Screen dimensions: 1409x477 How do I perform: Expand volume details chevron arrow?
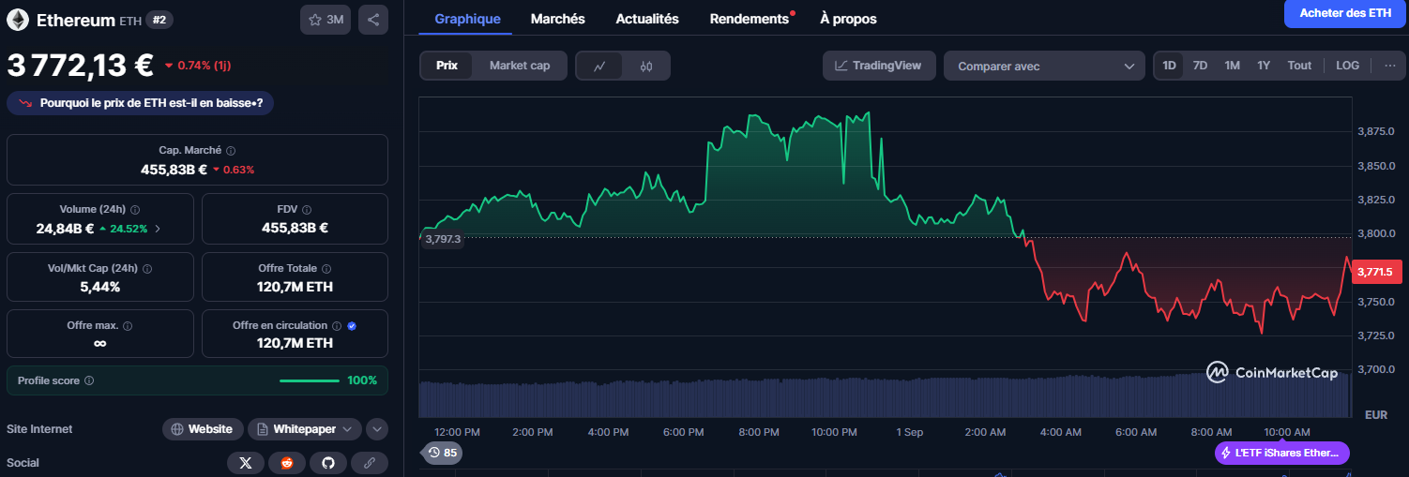click(x=158, y=229)
